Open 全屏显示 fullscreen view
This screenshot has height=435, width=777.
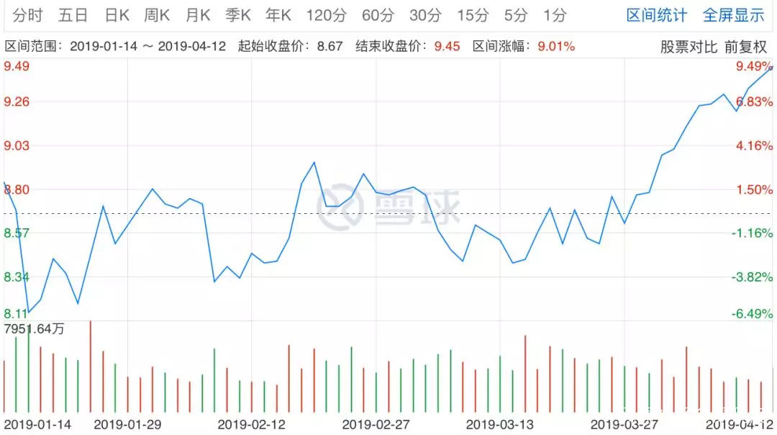(x=733, y=15)
